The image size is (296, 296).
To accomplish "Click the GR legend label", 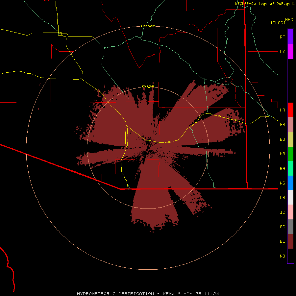I will pos(282,125).
